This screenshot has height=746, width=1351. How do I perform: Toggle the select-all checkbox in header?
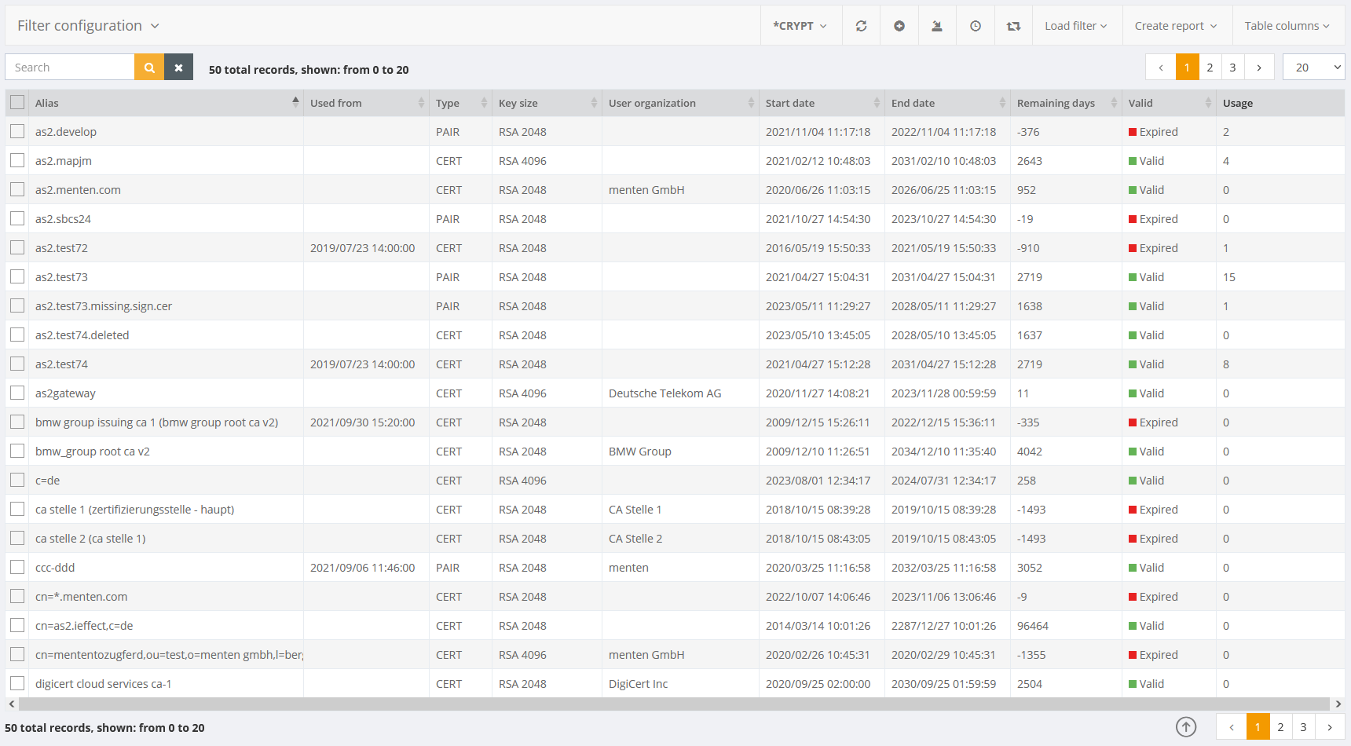(17, 103)
